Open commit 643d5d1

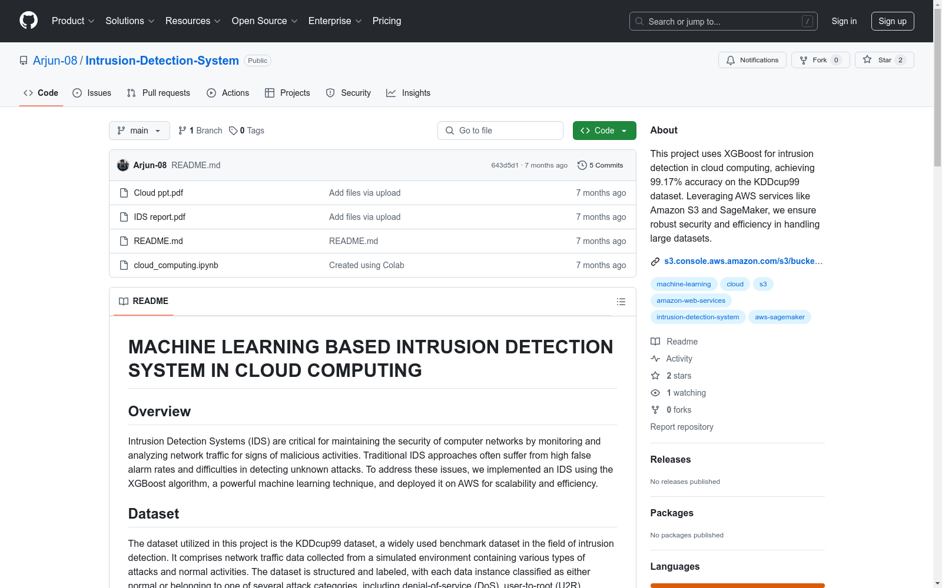pos(505,165)
